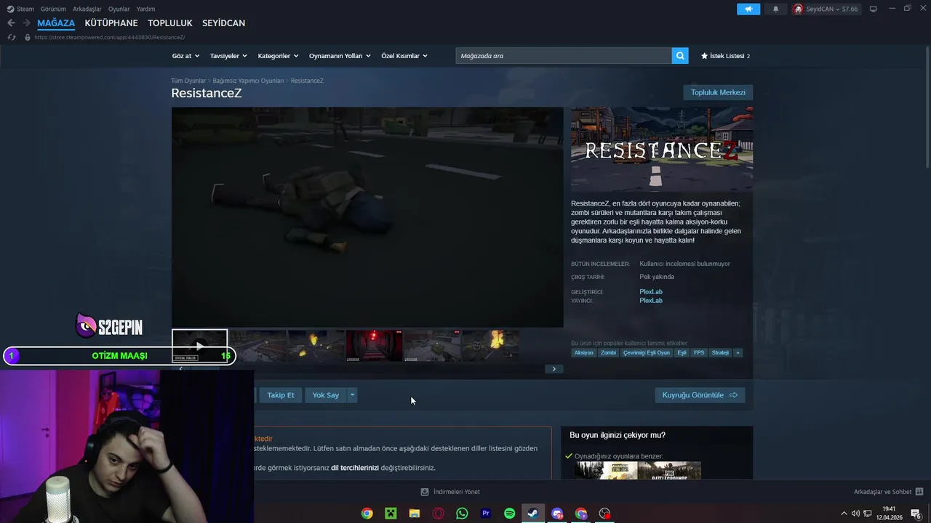Open the OBS recording icon in taskbar
The height and width of the screenshot is (523, 931).
coord(604,514)
